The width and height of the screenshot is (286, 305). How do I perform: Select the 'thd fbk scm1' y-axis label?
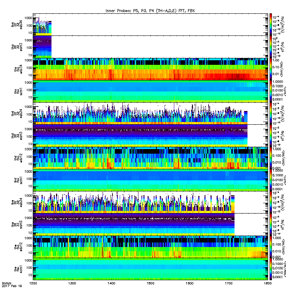click(18, 180)
